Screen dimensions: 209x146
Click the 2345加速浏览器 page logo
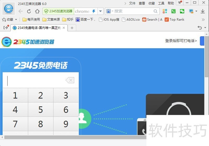coord(28,42)
